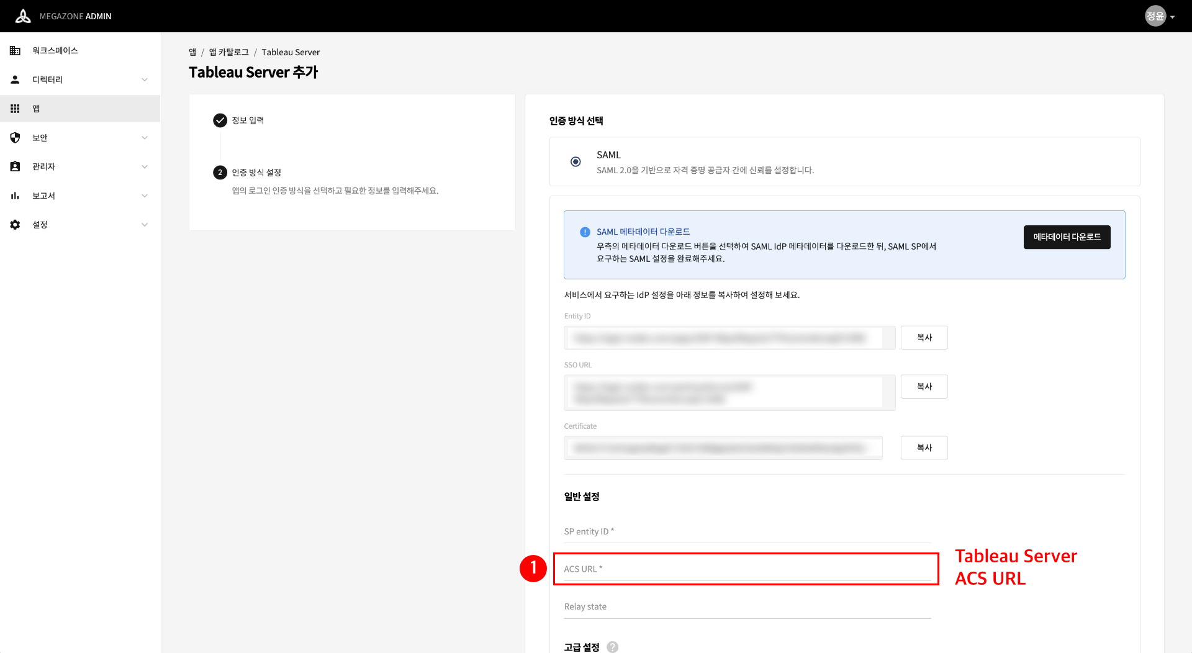Click the Megazone Admin logo icon
Screen dimensions: 1192x653
point(23,16)
